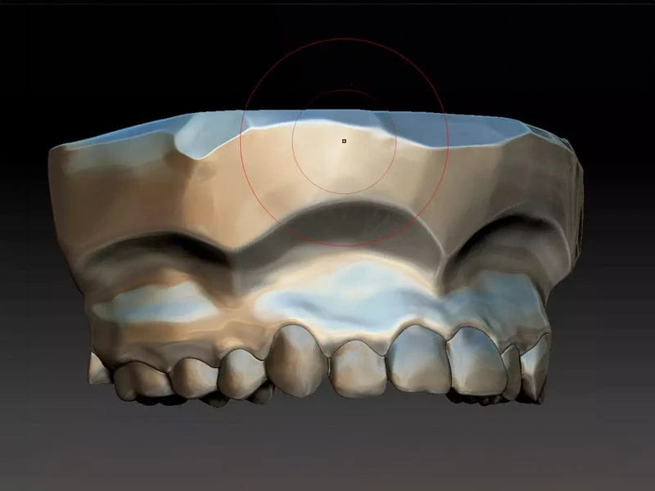Click the gradient background below the model
Image resolution: width=655 pixels, height=491 pixels.
[327, 458]
